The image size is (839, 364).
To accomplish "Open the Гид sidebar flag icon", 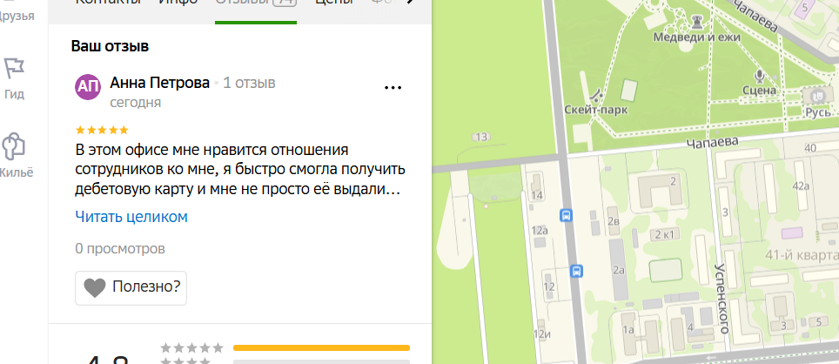I will pos(14,69).
